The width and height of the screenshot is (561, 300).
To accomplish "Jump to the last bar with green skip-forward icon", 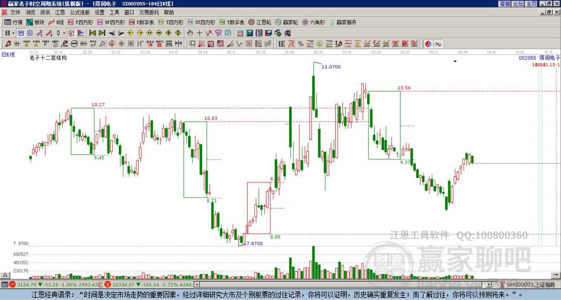I will [102, 33].
